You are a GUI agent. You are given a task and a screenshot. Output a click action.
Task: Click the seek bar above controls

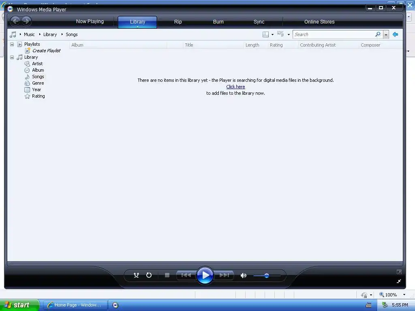click(205, 264)
